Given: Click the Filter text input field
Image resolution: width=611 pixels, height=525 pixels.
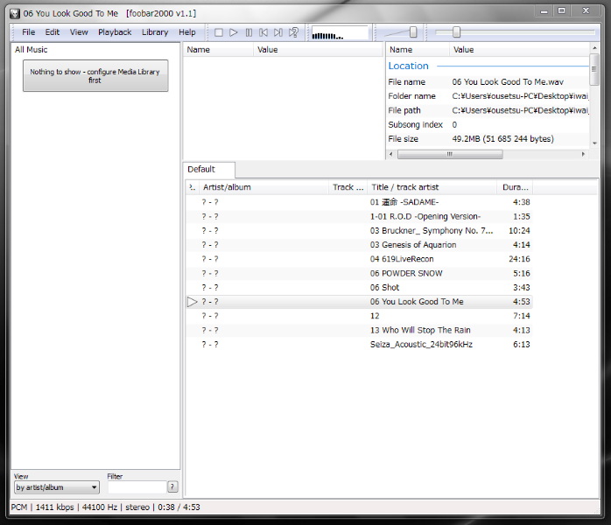Looking at the screenshot, I should (136, 487).
